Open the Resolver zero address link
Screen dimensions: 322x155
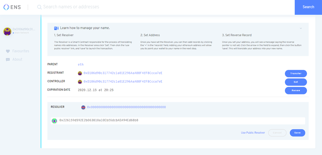point(126,107)
